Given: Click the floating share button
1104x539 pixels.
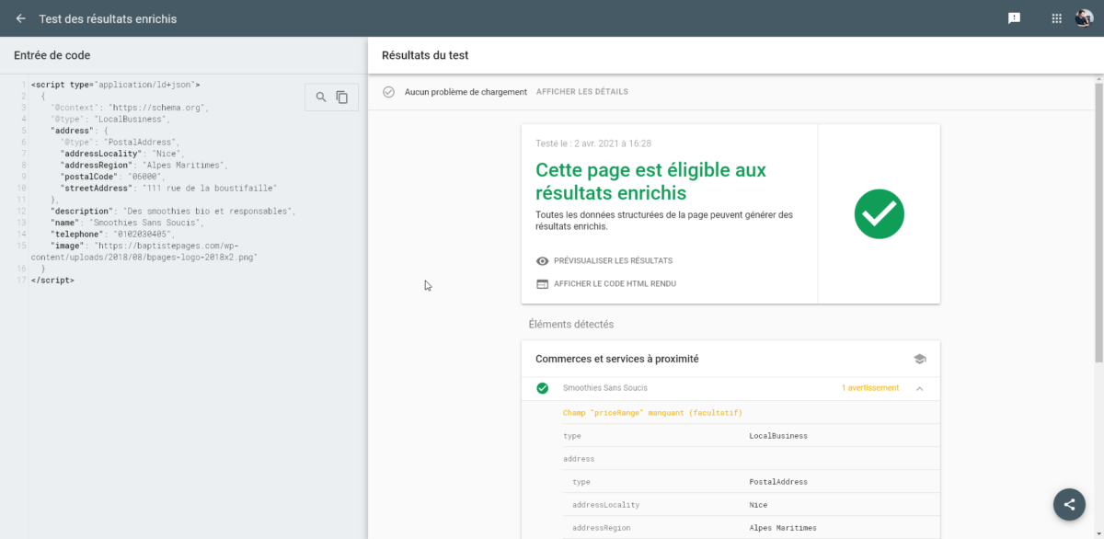Looking at the screenshot, I should click(x=1069, y=504).
